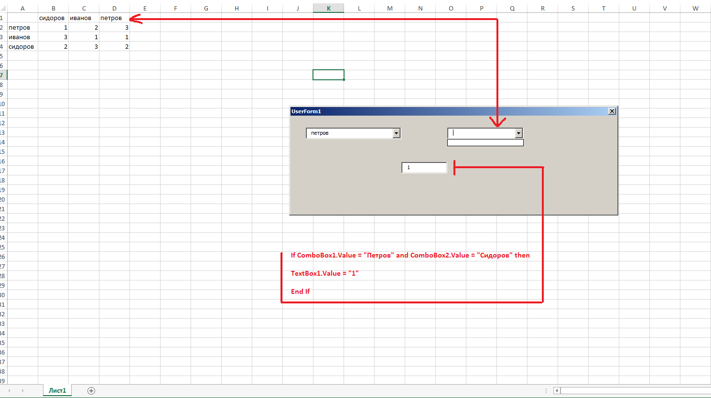Click the text box containing 1 in the form

[x=424, y=168]
